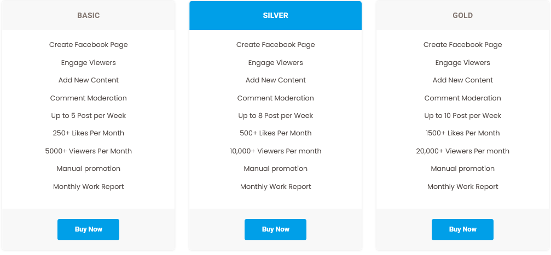Image resolution: width=551 pixels, height=255 pixels.
Task: Select the highlighted SILVER plan header
Action: coord(276,15)
